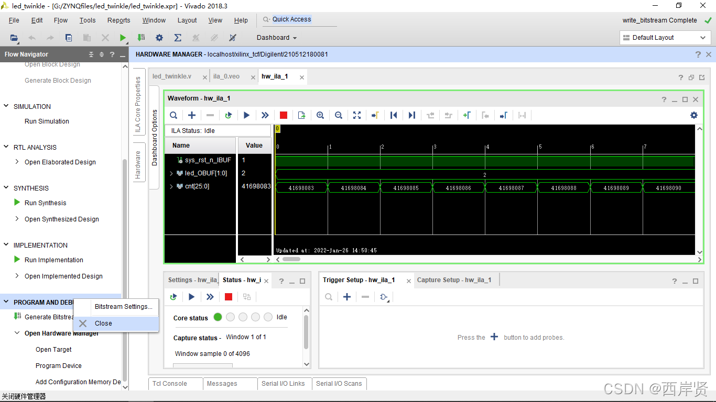The image size is (716, 402).
Task: Open Settings gear in the main toolbar
Action: point(159,38)
